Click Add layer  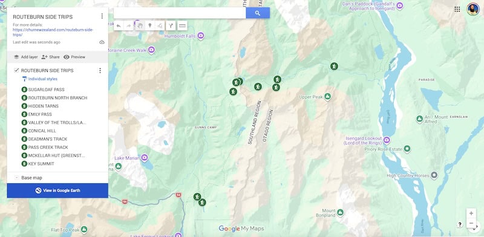pyautogui.click(x=26, y=57)
